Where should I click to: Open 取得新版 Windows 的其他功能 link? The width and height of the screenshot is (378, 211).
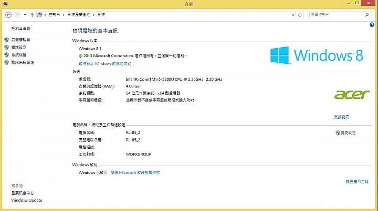coord(105,64)
